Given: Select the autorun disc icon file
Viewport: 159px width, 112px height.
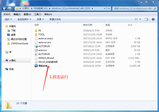Looking at the screenshot, I should click(x=36, y=50).
